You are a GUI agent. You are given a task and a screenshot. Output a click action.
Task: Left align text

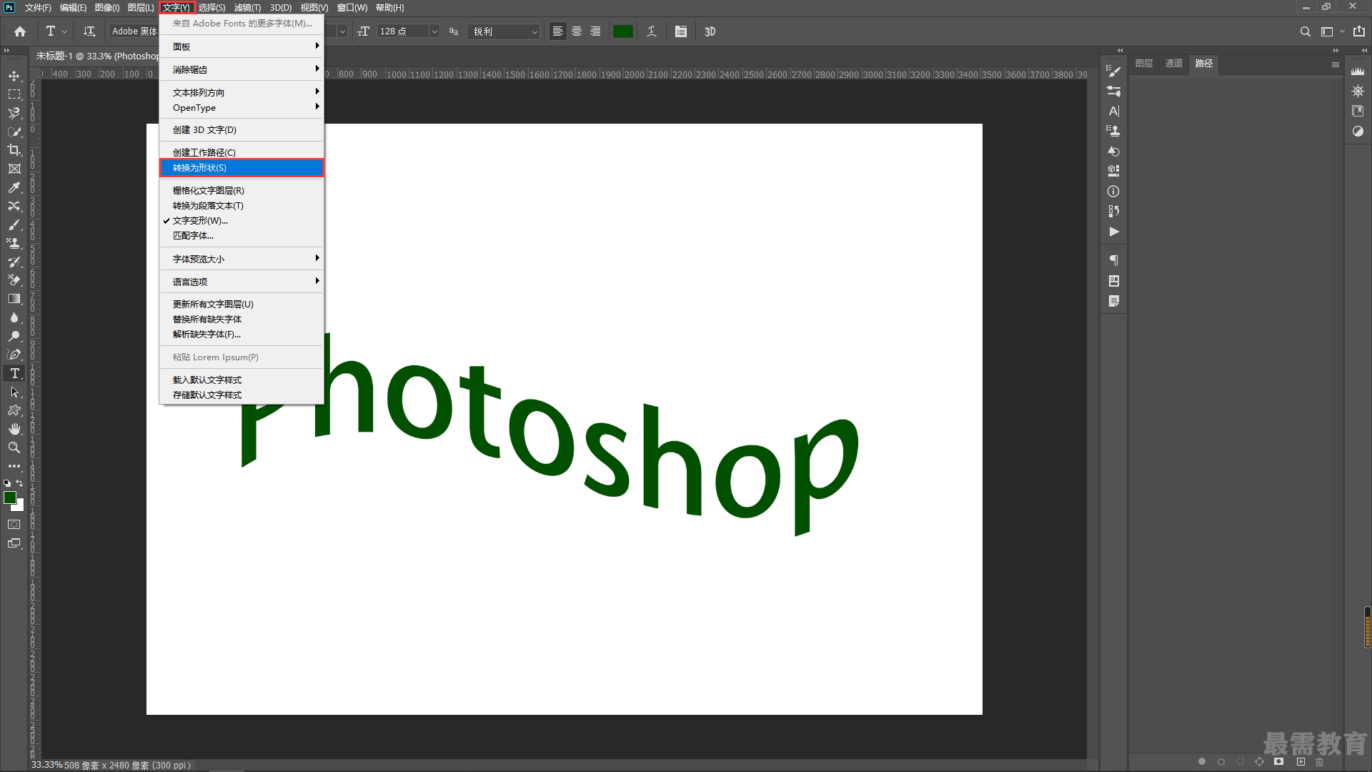(x=558, y=31)
